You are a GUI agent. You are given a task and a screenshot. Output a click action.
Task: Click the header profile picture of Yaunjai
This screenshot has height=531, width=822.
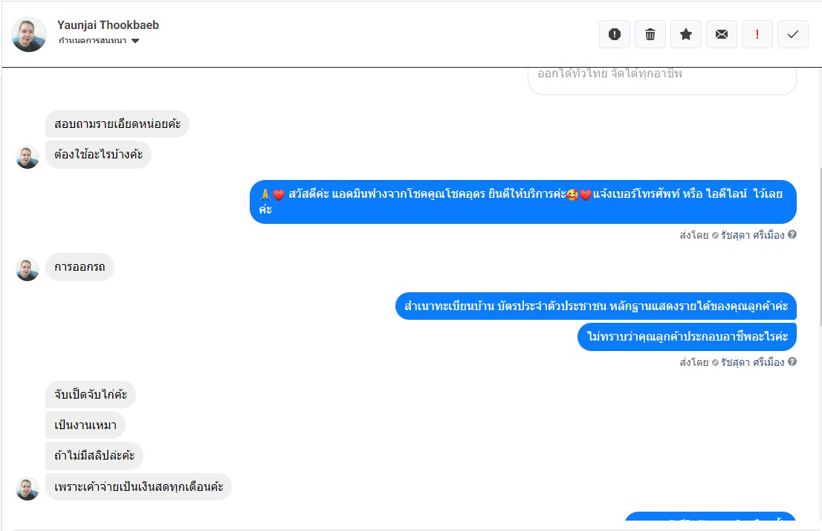coord(29,34)
